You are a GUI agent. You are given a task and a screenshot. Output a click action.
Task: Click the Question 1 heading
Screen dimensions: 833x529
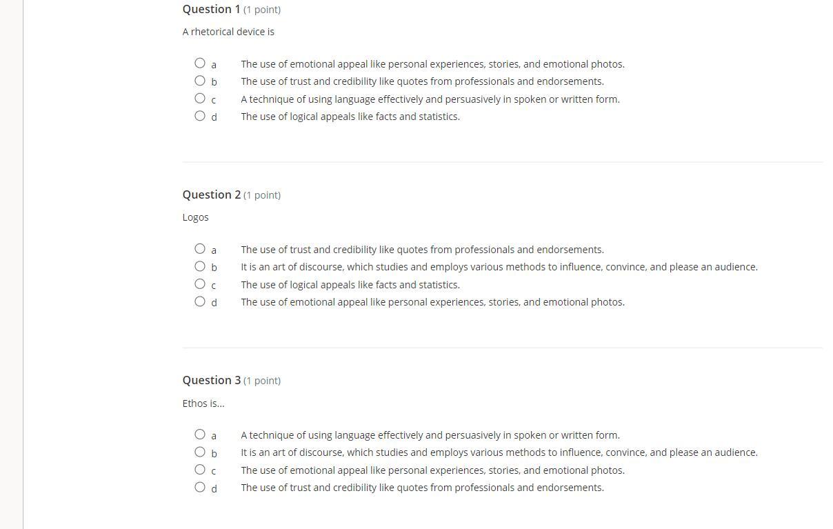point(211,9)
